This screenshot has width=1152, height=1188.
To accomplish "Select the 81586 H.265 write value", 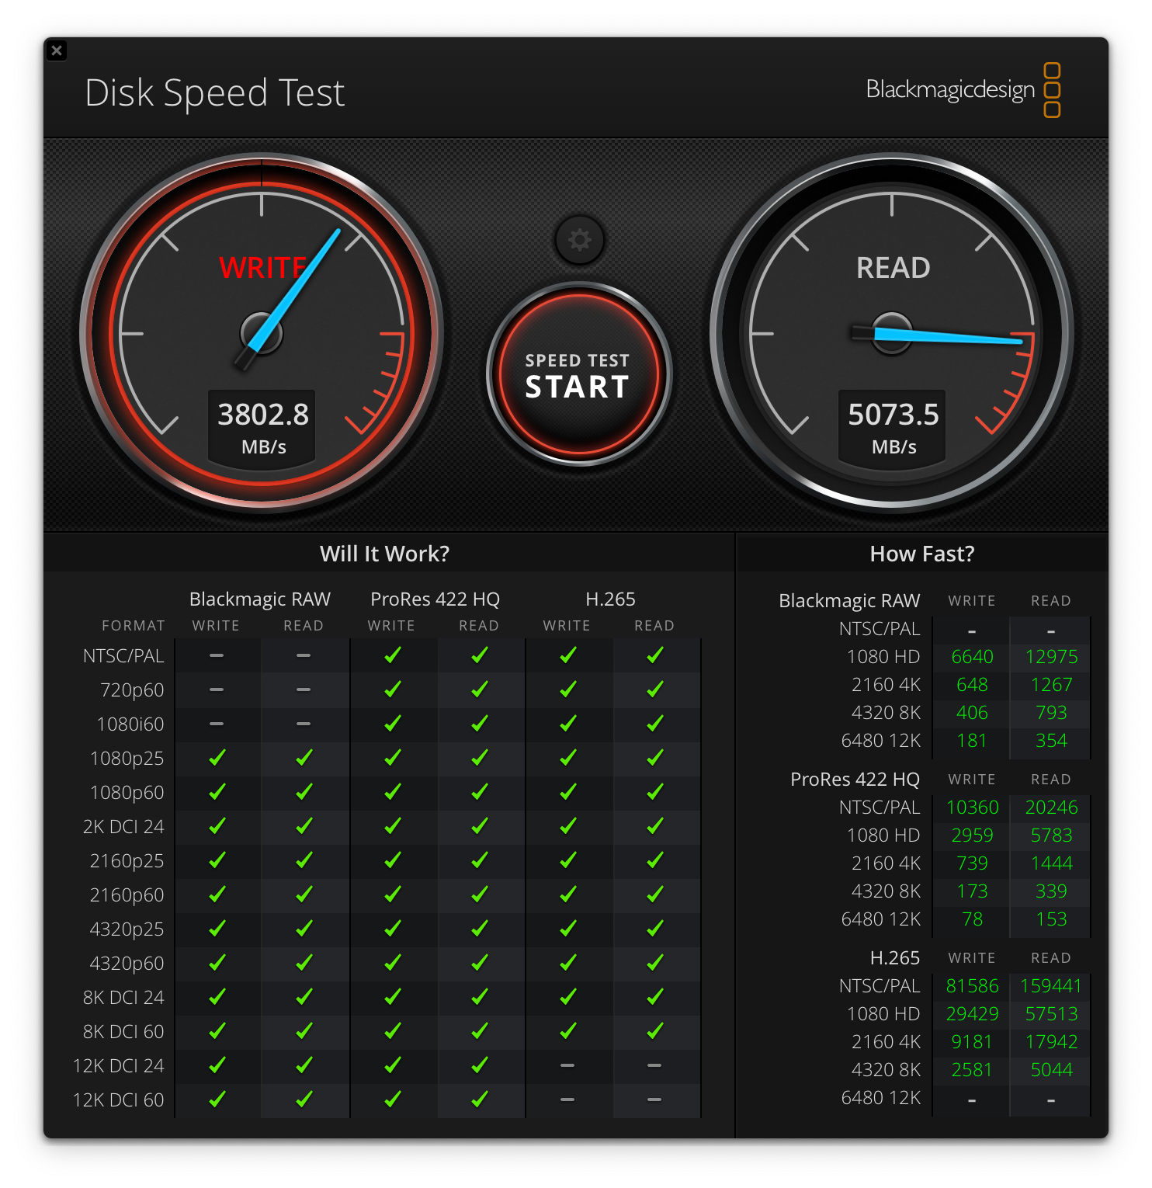I will point(972,986).
